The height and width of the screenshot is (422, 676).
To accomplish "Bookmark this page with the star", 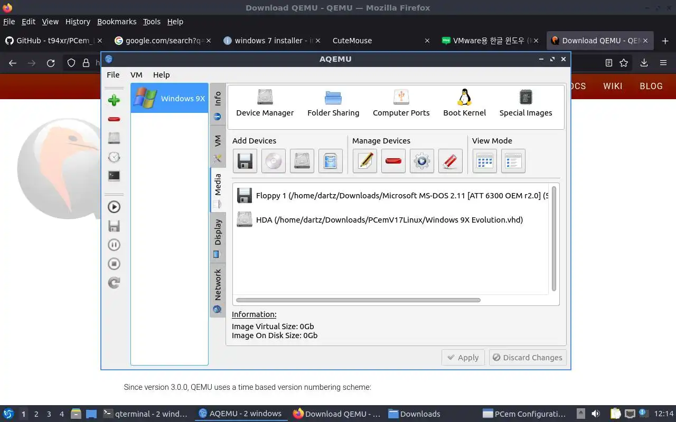I will [x=624, y=63].
